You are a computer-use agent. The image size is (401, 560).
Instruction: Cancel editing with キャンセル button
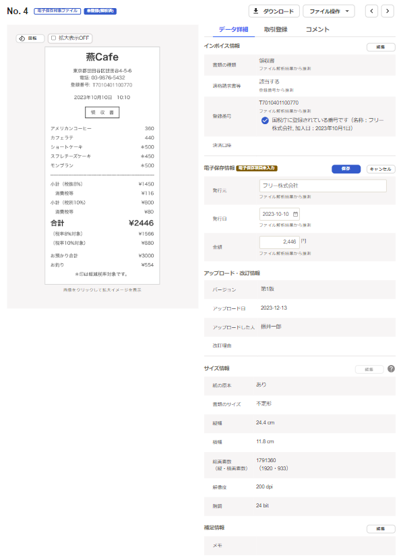click(x=380, y=169)
